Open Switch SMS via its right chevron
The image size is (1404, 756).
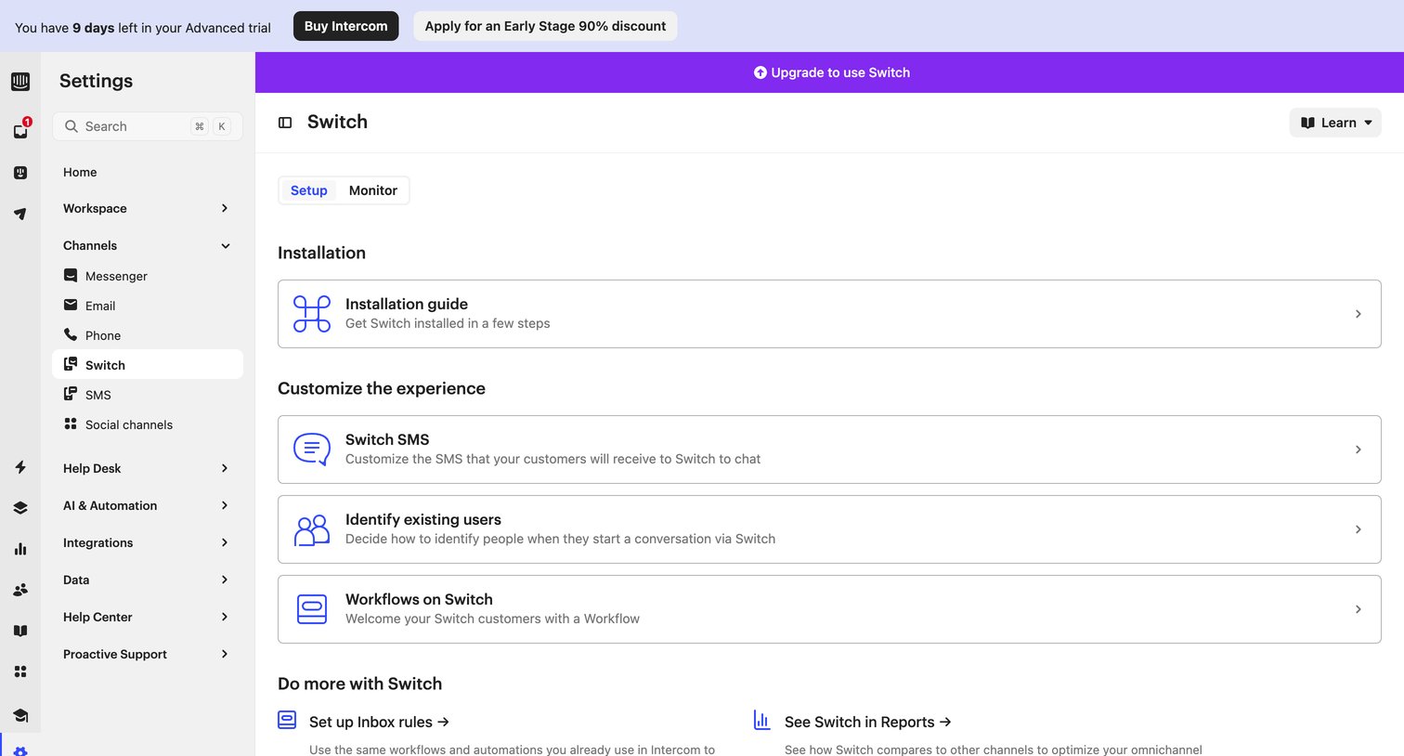click(1358, 450)
